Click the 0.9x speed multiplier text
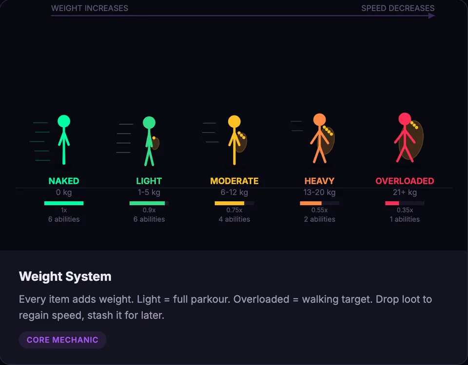 tap(149, 210)
